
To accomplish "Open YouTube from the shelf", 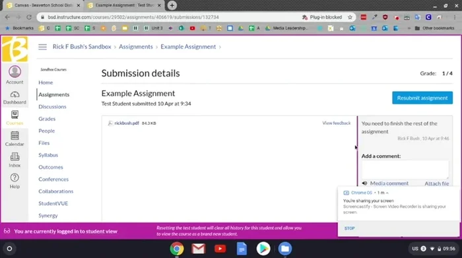I will 220,249.
